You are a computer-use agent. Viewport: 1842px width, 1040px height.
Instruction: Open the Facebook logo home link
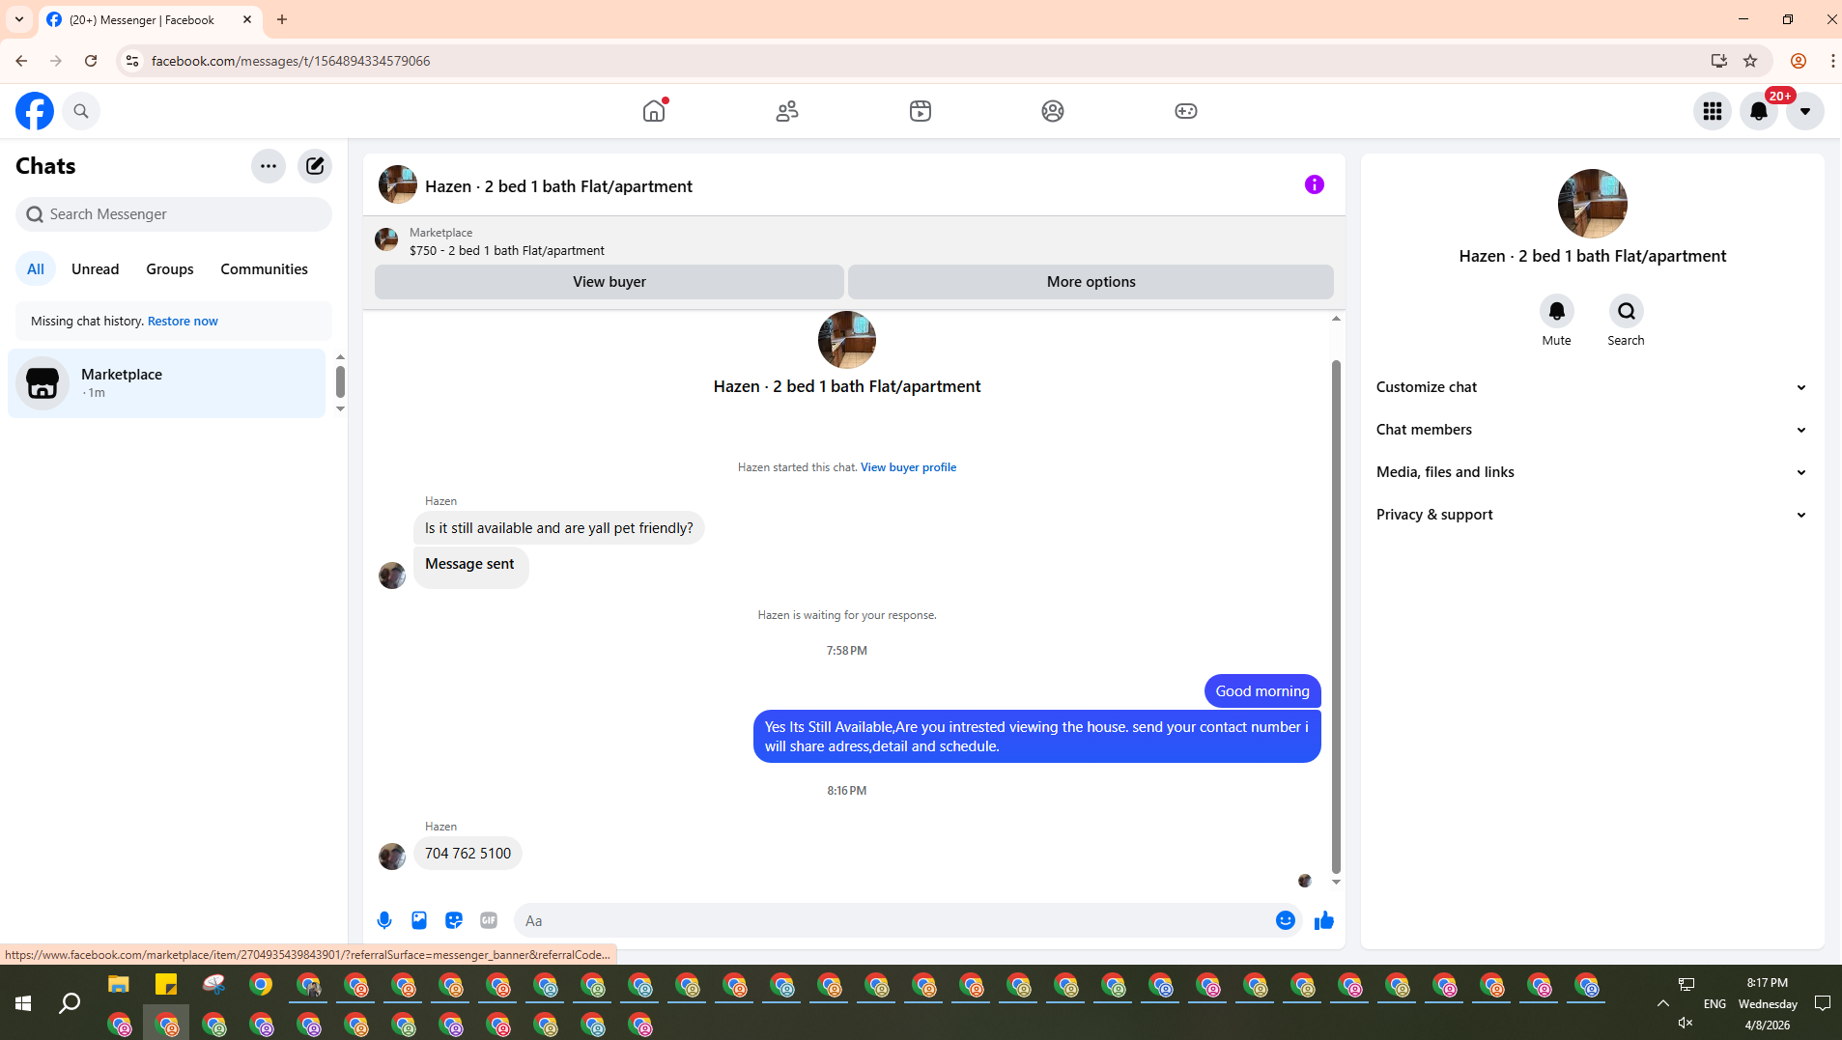(35, 111)
